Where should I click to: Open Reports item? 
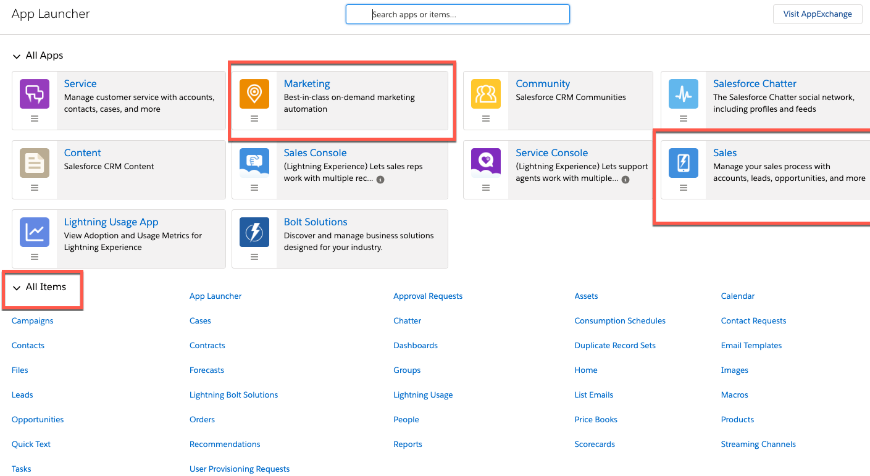click(408, 445)
